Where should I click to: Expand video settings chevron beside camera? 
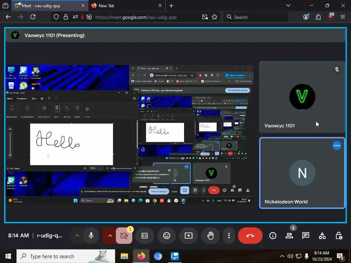(110, 236)
